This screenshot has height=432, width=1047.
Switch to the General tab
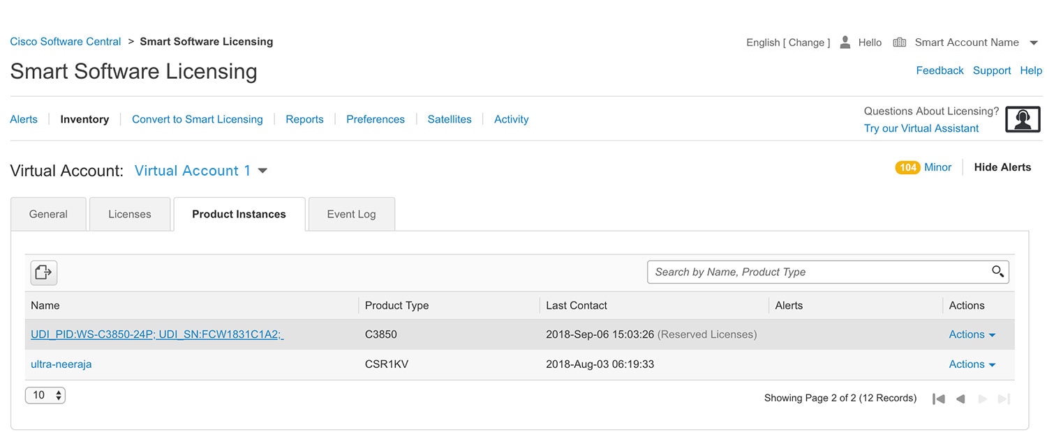pyautogui.click(x=48, y=214)
